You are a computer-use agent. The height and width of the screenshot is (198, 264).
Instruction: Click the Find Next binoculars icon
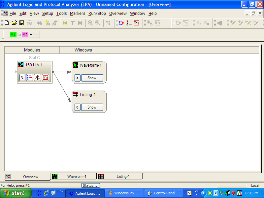coord(55,23)
